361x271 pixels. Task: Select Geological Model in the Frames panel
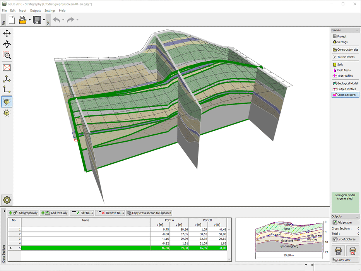pos(345,83)
